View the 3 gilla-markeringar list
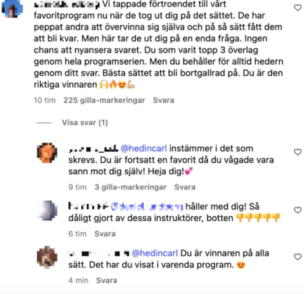The image size is (304, 294). [x=130, y=187]
